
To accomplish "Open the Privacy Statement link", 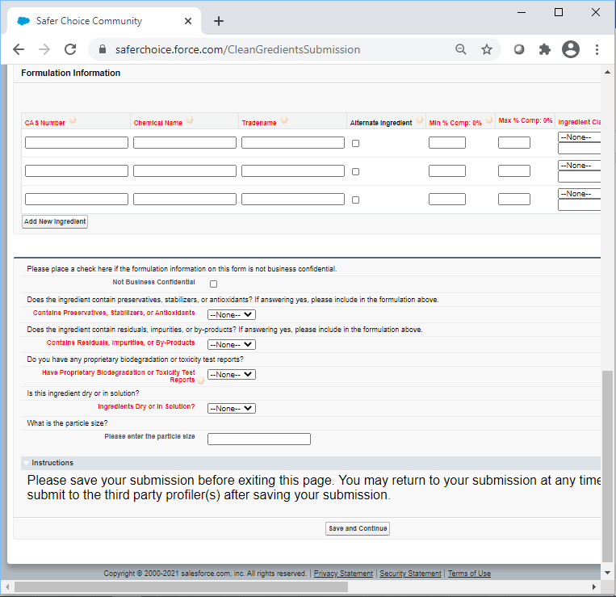I will [343, 574].
